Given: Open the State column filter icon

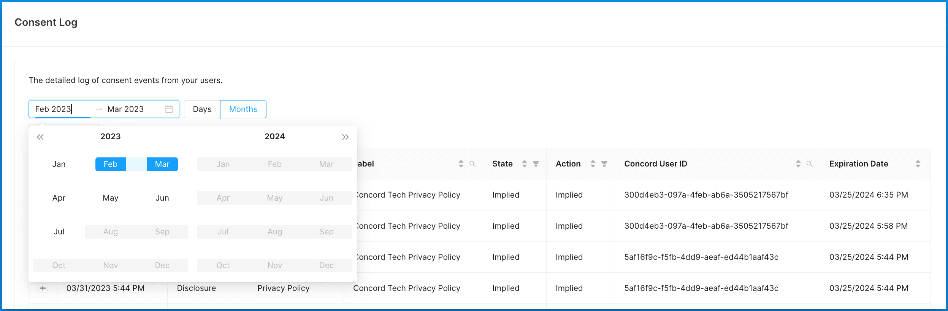Looking at the screenshot, I should [x=536, y=164].
